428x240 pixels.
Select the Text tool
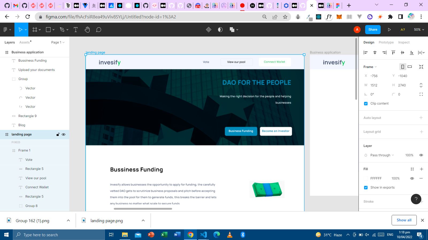pyautogui.click(x=76, y=30)
